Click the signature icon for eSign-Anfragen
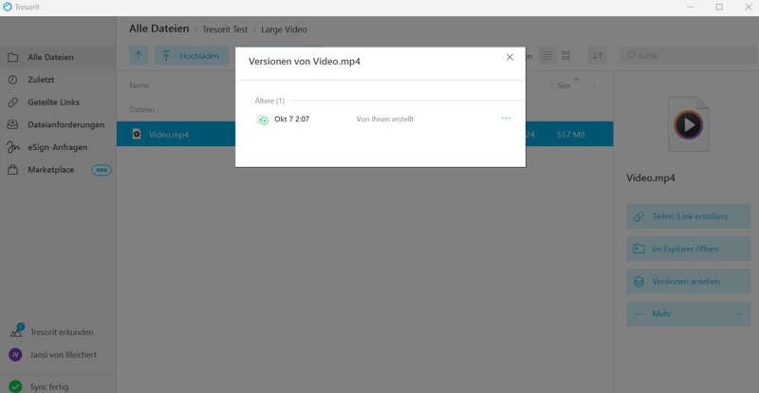The width and height of the screenshot is (759, 393). 13,147
